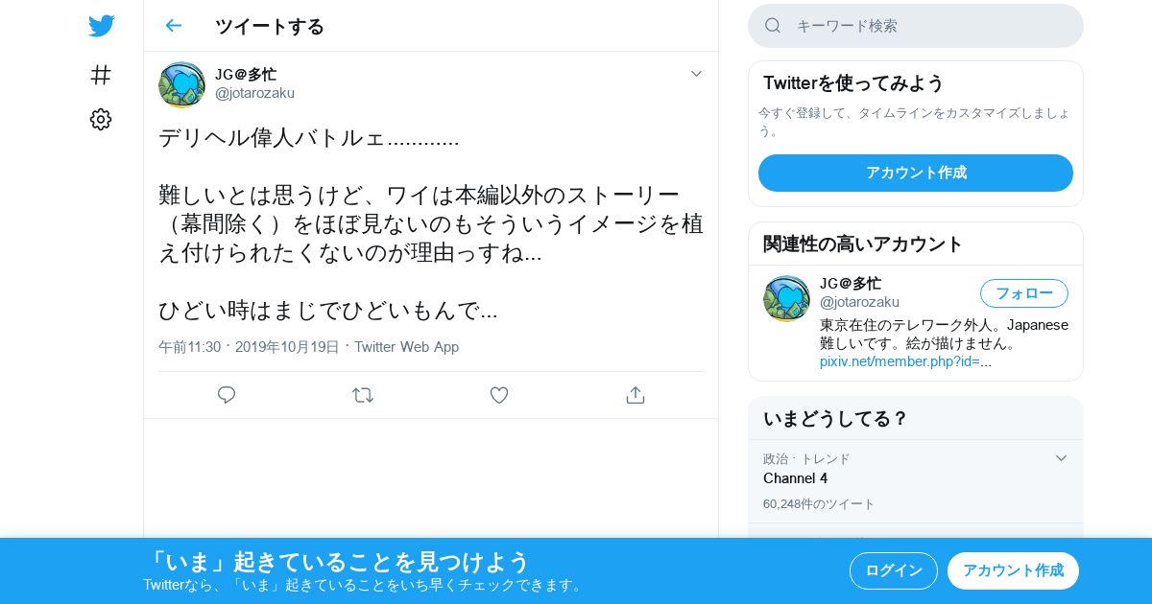Expand the Channel 4 trend chevron

tap(1061, 458)
